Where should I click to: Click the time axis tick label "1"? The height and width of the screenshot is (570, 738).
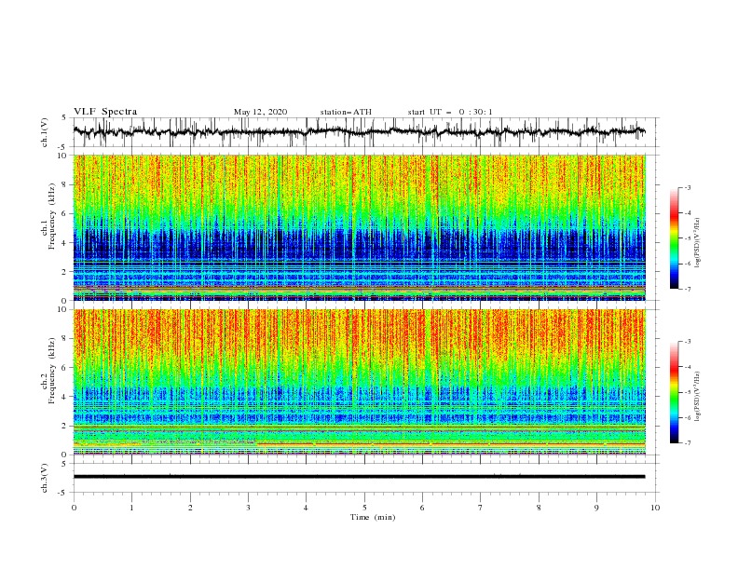click(x=131, y=508)
